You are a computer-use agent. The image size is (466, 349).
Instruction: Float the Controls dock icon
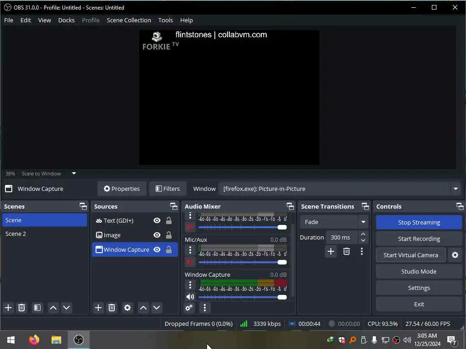click(x=460, y=206)
